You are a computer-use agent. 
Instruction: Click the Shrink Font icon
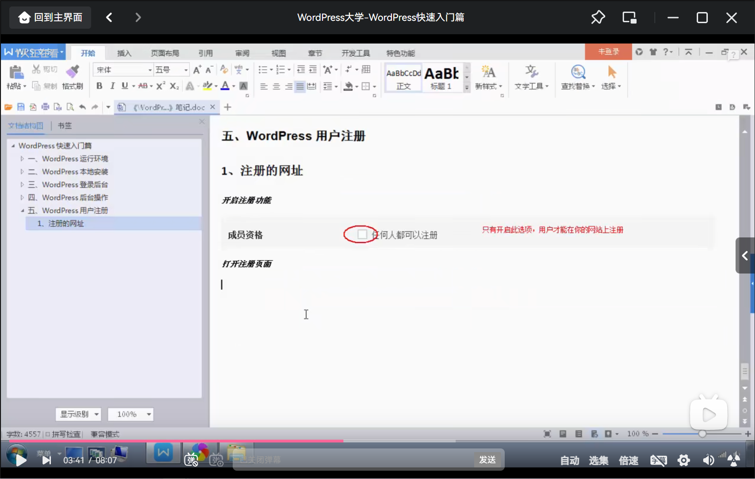(x=209, y=70)
